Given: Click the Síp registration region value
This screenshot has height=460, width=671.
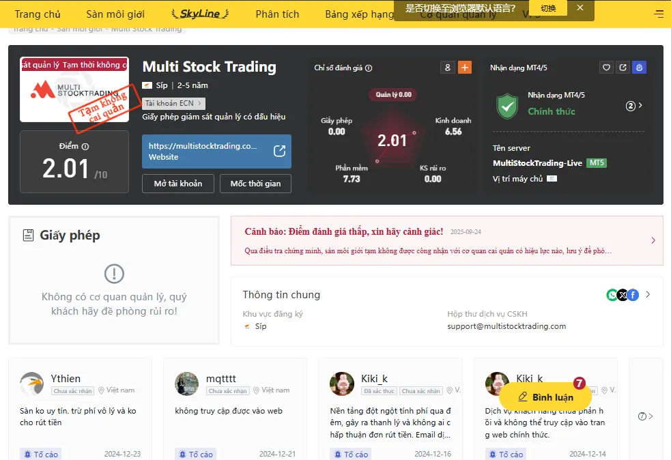Looking at the screenshot, I should [261, 326].
